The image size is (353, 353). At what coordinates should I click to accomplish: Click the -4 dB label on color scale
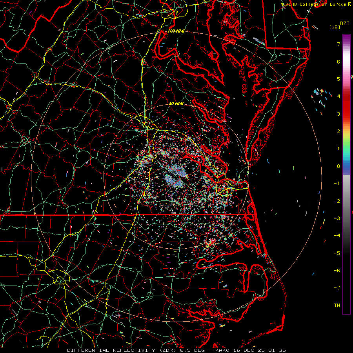(x=337, y=236)
